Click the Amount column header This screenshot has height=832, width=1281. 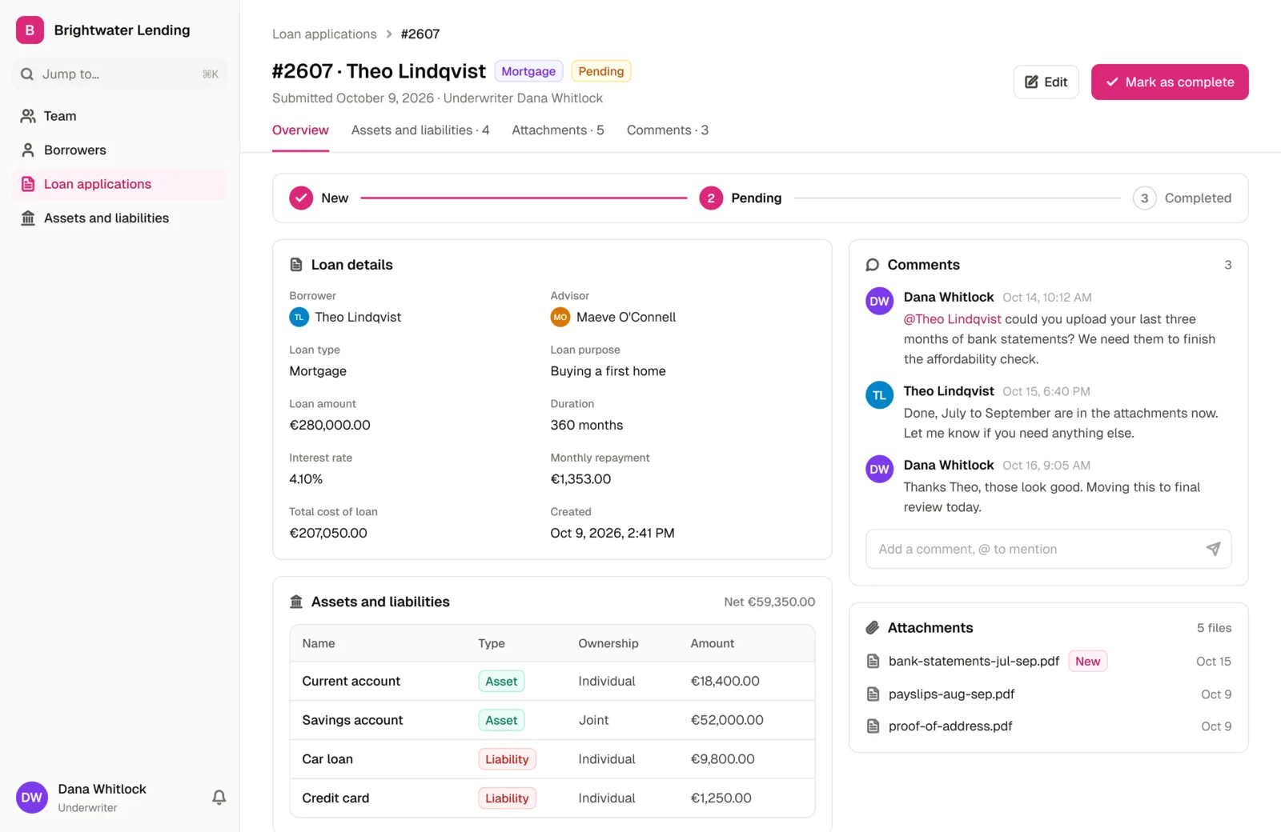[712, 643]
